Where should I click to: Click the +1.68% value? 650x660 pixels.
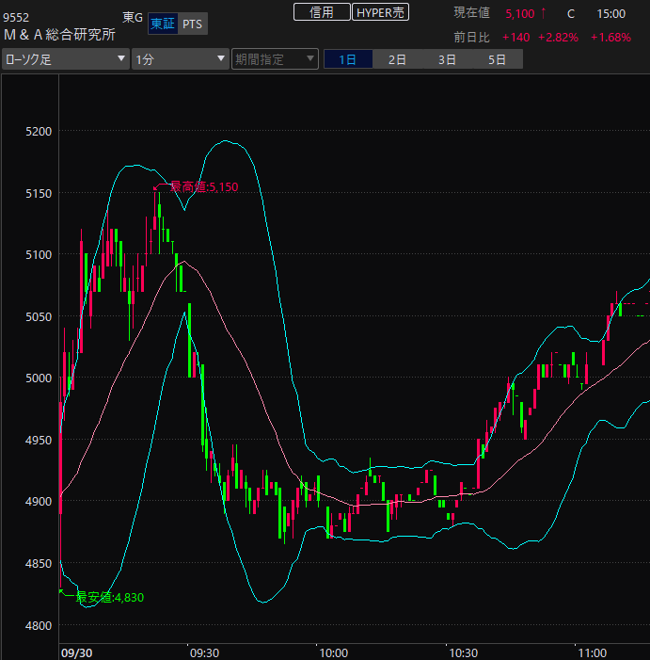(x=610, y=38)
